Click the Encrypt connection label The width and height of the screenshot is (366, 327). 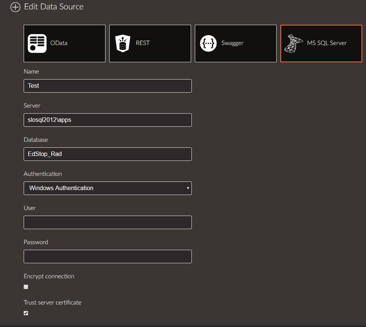coord(49,276)
